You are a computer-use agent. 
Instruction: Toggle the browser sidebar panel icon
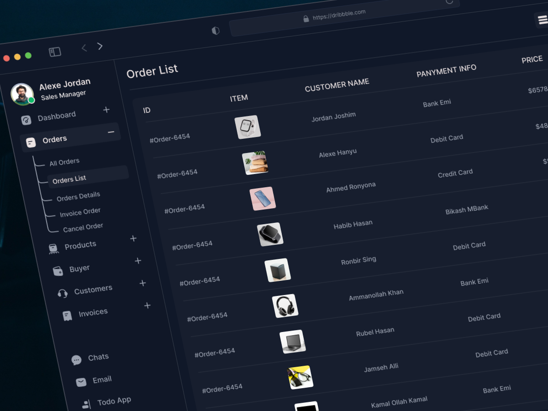pos(55,52)
